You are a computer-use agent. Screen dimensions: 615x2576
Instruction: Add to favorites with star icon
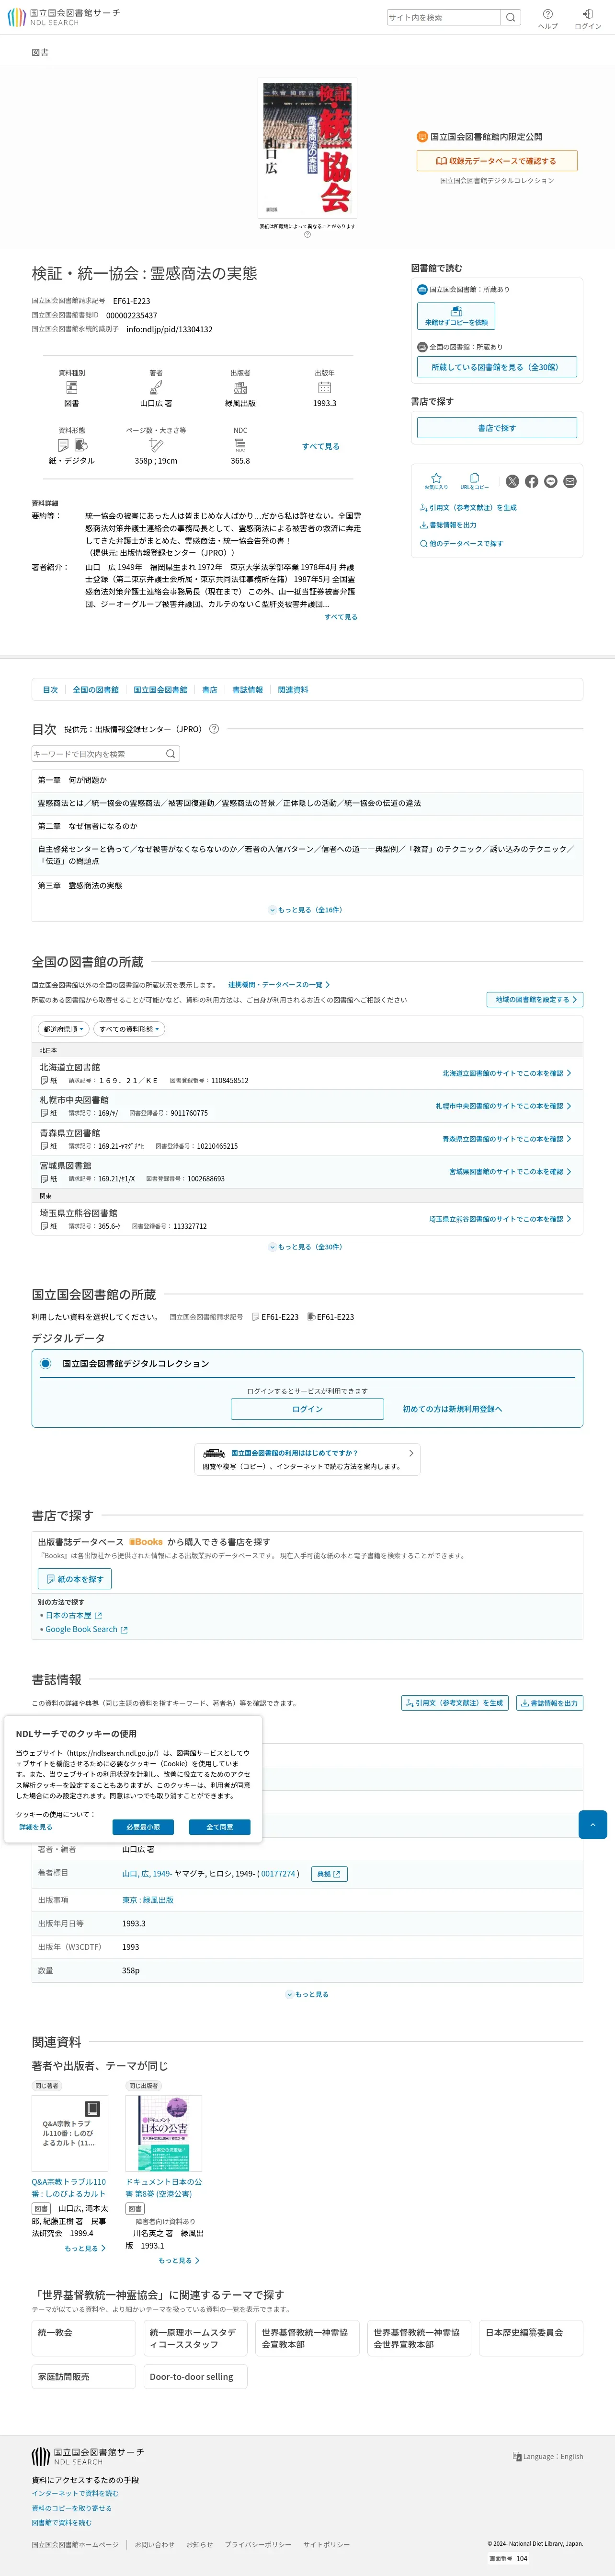pos(436,480)
